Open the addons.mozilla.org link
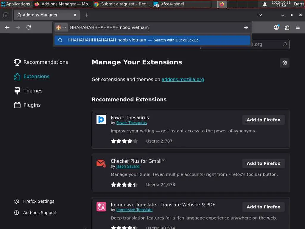Image resolution: width=305 pixels, height=229 pixels. point(183,79)
